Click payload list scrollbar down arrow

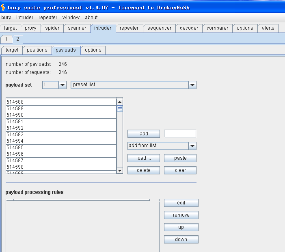coord(120,170)
